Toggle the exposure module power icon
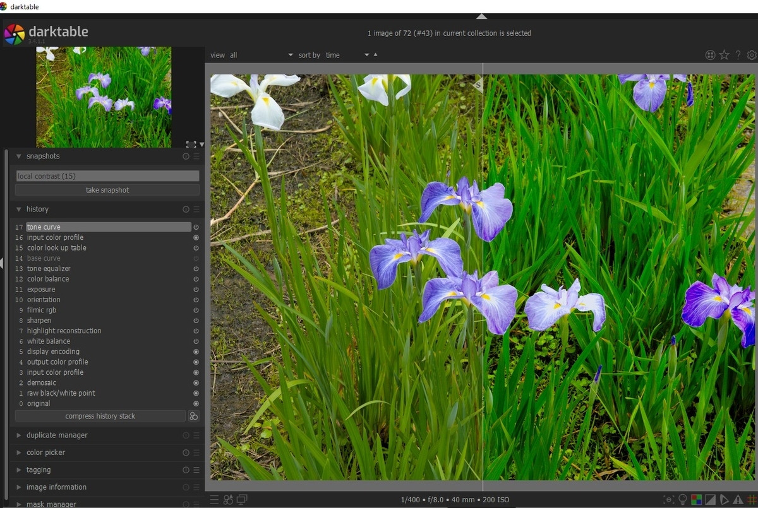 click(196, 290)
